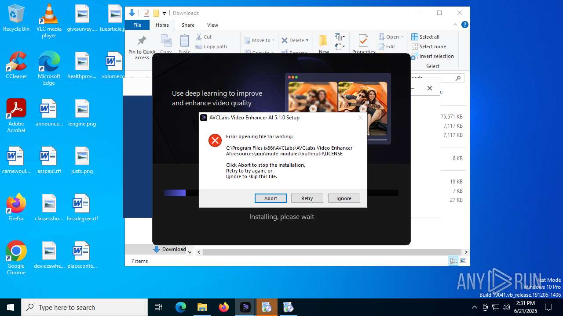This screenshot has width=563, height=316.
Task: Click the installer progress bar
Action: tap(281, 193)
